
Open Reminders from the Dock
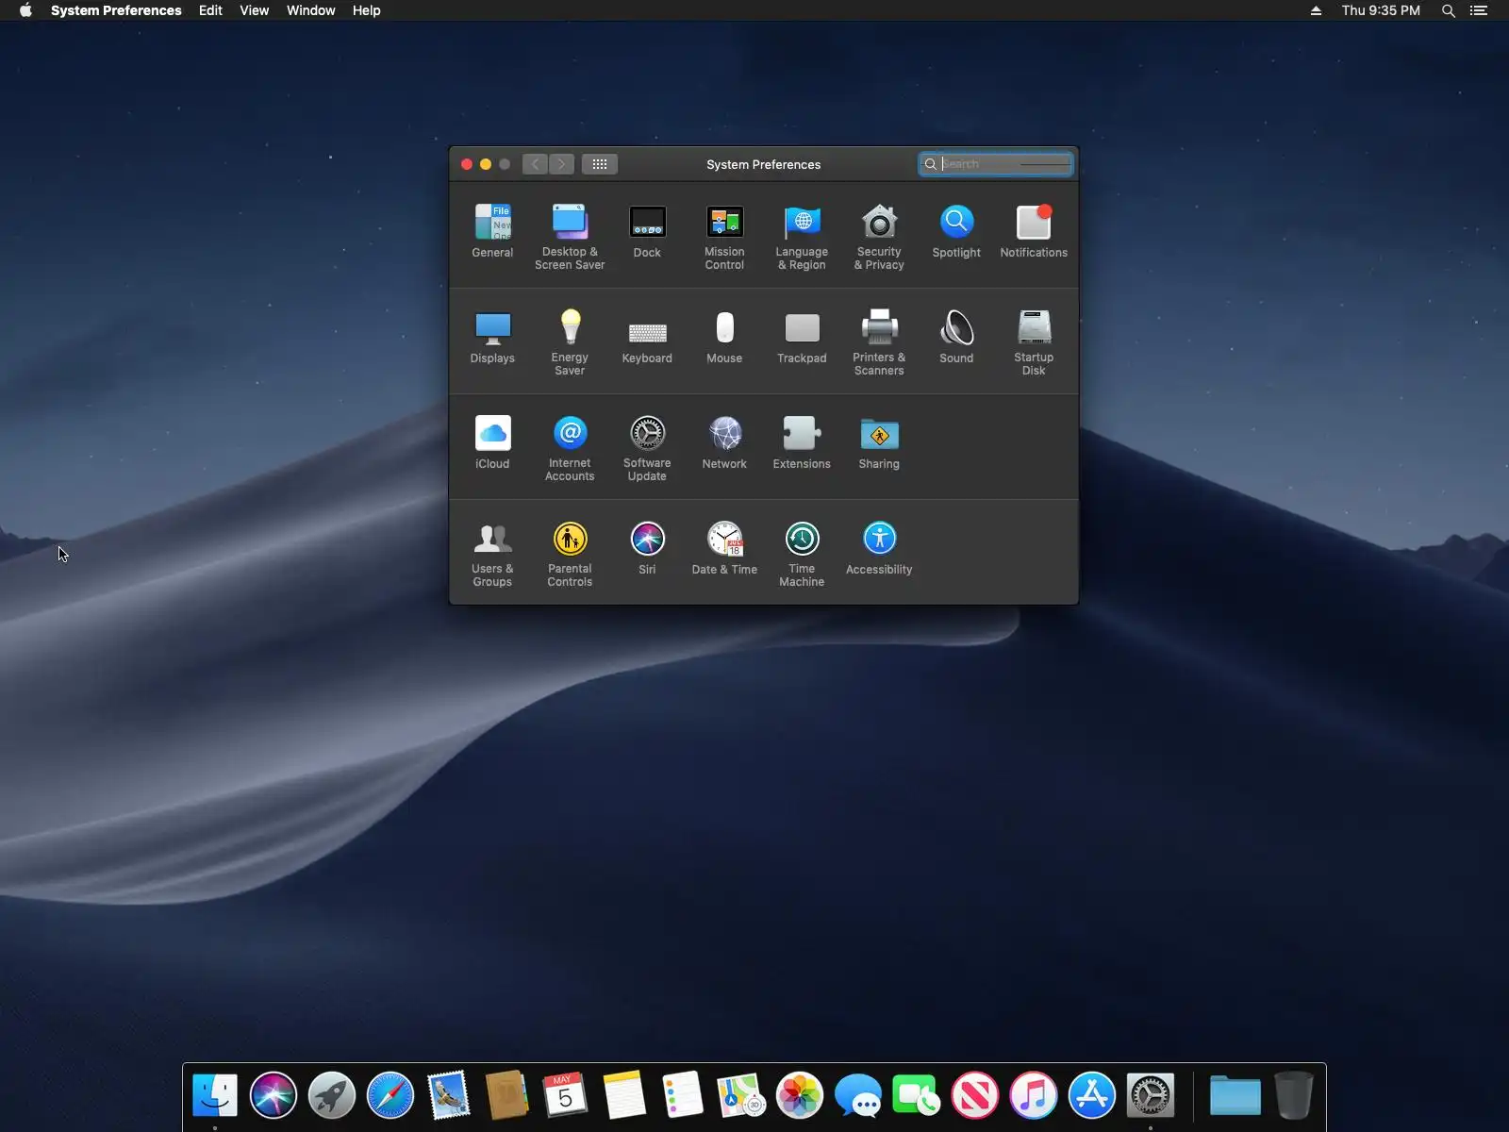(x=683, y=1095)
